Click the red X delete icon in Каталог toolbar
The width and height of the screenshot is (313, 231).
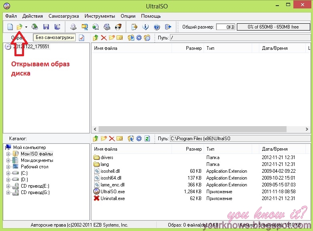(x=112, y=139)
